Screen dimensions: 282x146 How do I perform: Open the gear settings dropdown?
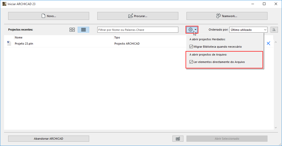pyautogui.click(x=192, y=30)
